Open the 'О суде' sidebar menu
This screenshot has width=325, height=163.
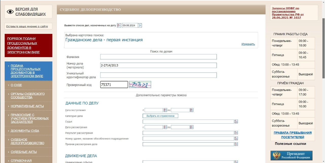(16, 85)
